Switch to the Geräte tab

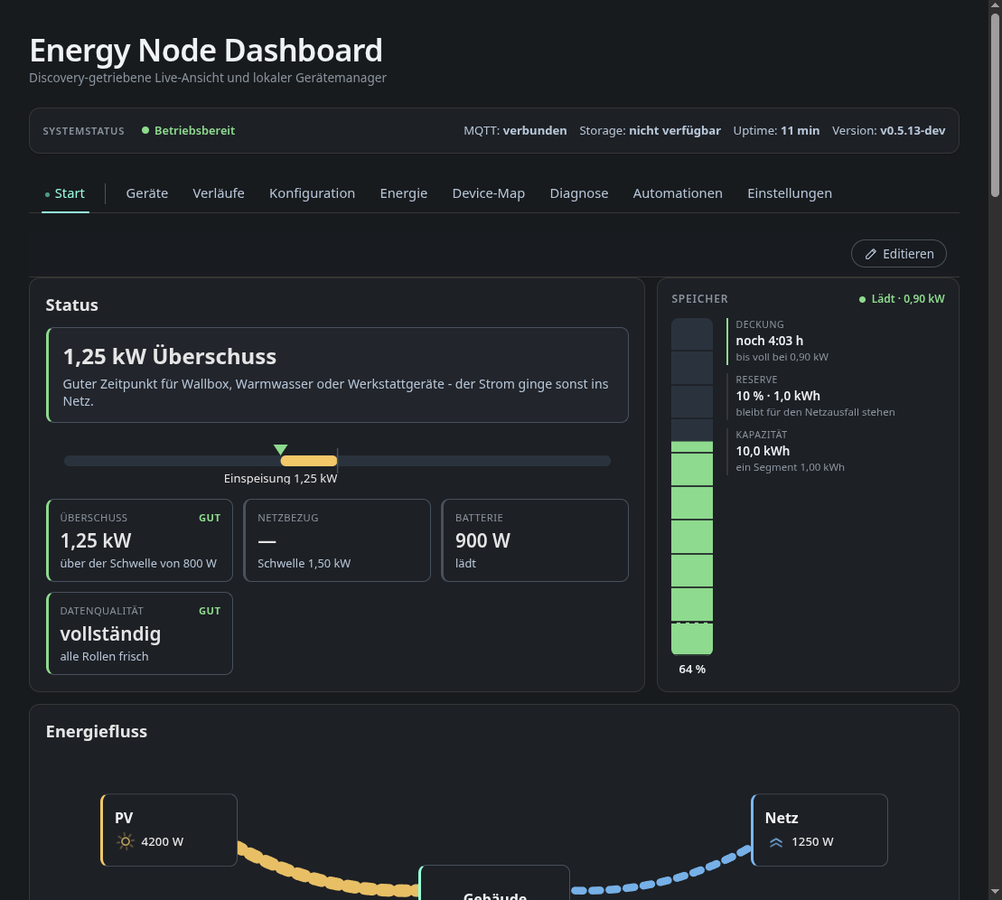147,193
